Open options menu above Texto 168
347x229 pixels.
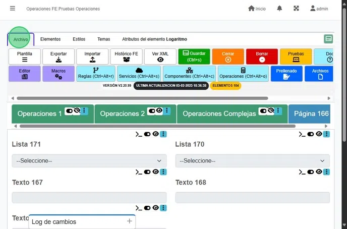327,172
